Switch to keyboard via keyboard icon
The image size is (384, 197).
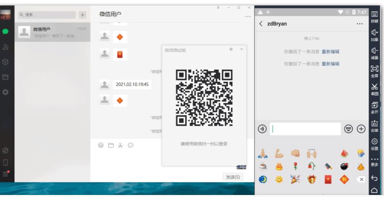click(348, 129)
